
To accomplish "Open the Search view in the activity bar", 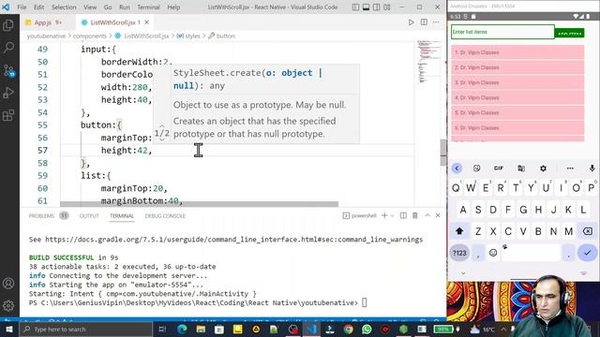I will click(x=8, y=48).
